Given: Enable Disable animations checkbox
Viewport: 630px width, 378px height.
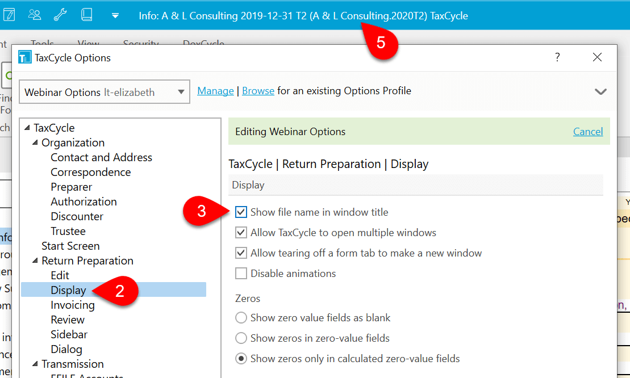Looking at the screenshot, I should (x=241, y=273).
